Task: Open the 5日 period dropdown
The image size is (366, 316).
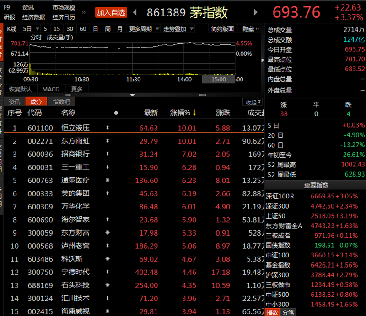Action: pos(38,29)
